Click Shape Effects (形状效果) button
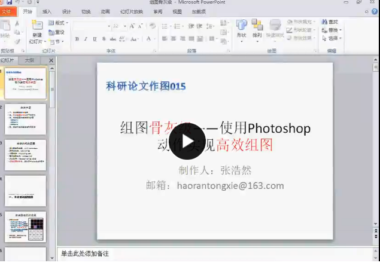This screenshot has width=380, height=275. pos(301,38)
